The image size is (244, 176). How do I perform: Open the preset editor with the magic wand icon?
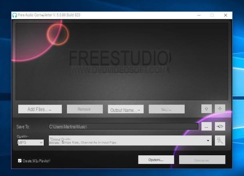point(220,140)
